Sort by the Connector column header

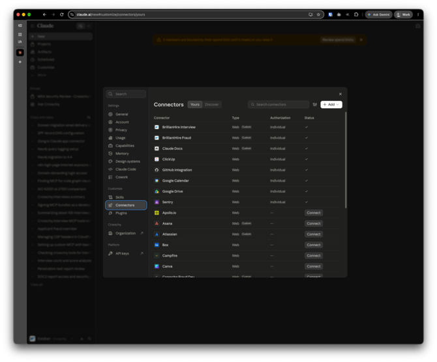(162, 118)
